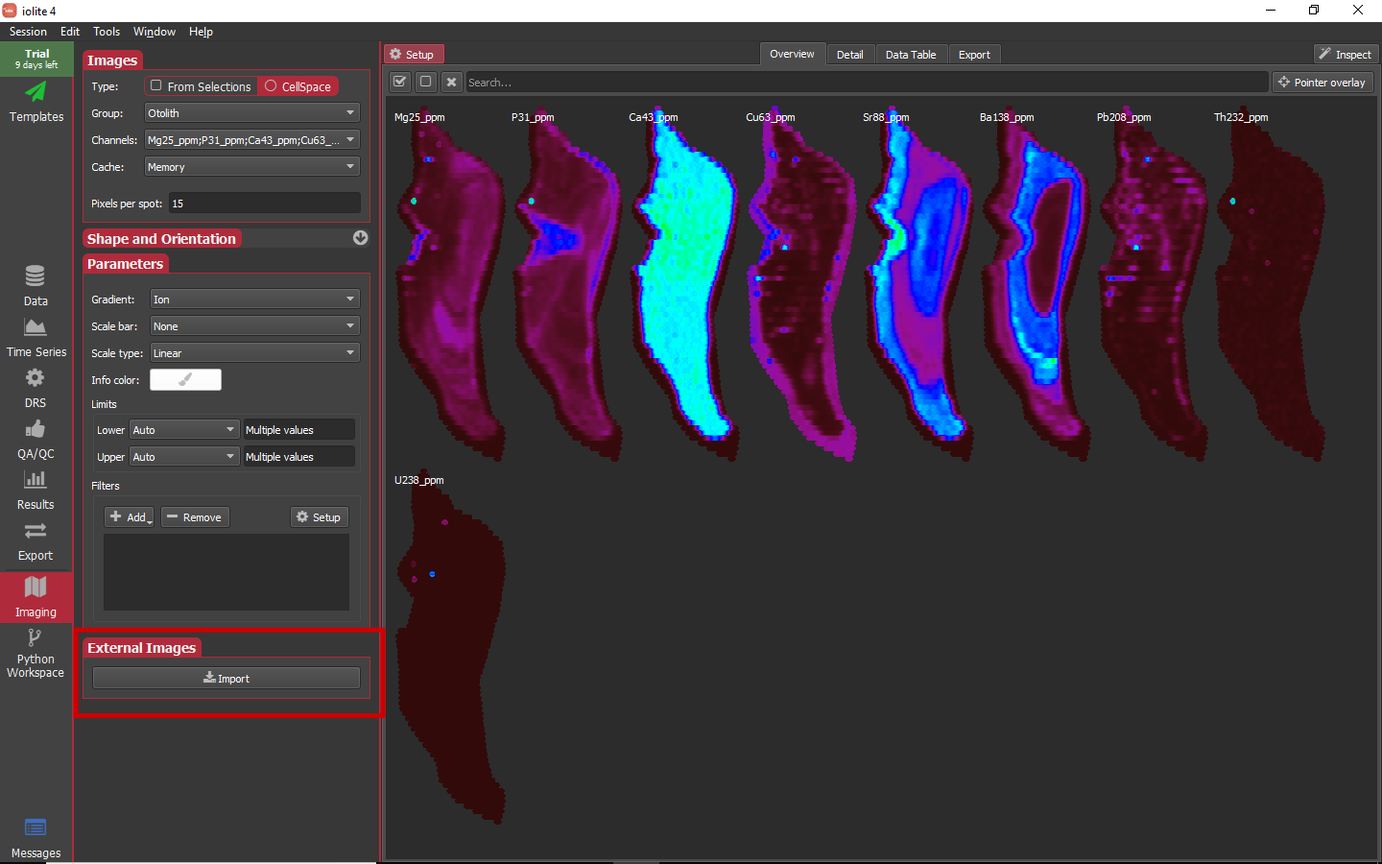Switch to the Export tab
The image size is (1382, 864).
tap(974, 55)
